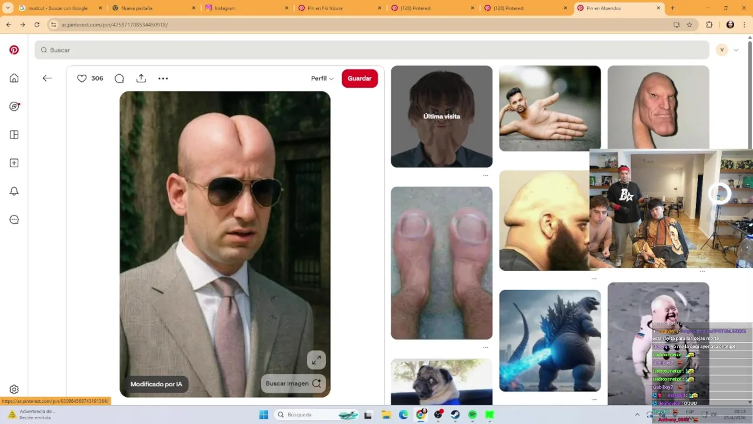
Task: Open comments bubble icon on the pin
Action: pos(119,78)
